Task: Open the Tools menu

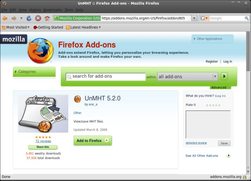Action: coord(69,9)
